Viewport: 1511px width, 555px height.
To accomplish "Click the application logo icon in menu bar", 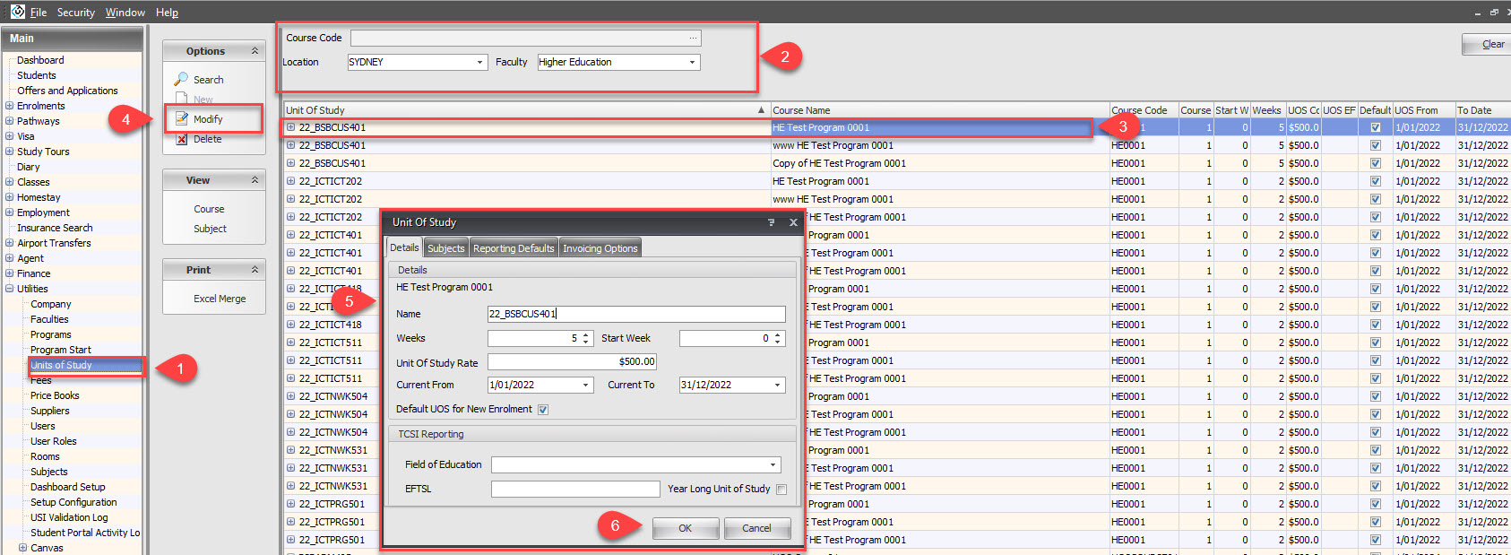I will pos(17,12).
